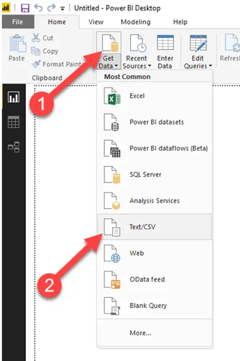
Task: Choose OData feed data source
Action: tap(154, 279)
